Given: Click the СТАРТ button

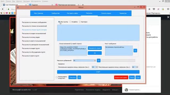Looking at the screenshot, I should (98, 72).
